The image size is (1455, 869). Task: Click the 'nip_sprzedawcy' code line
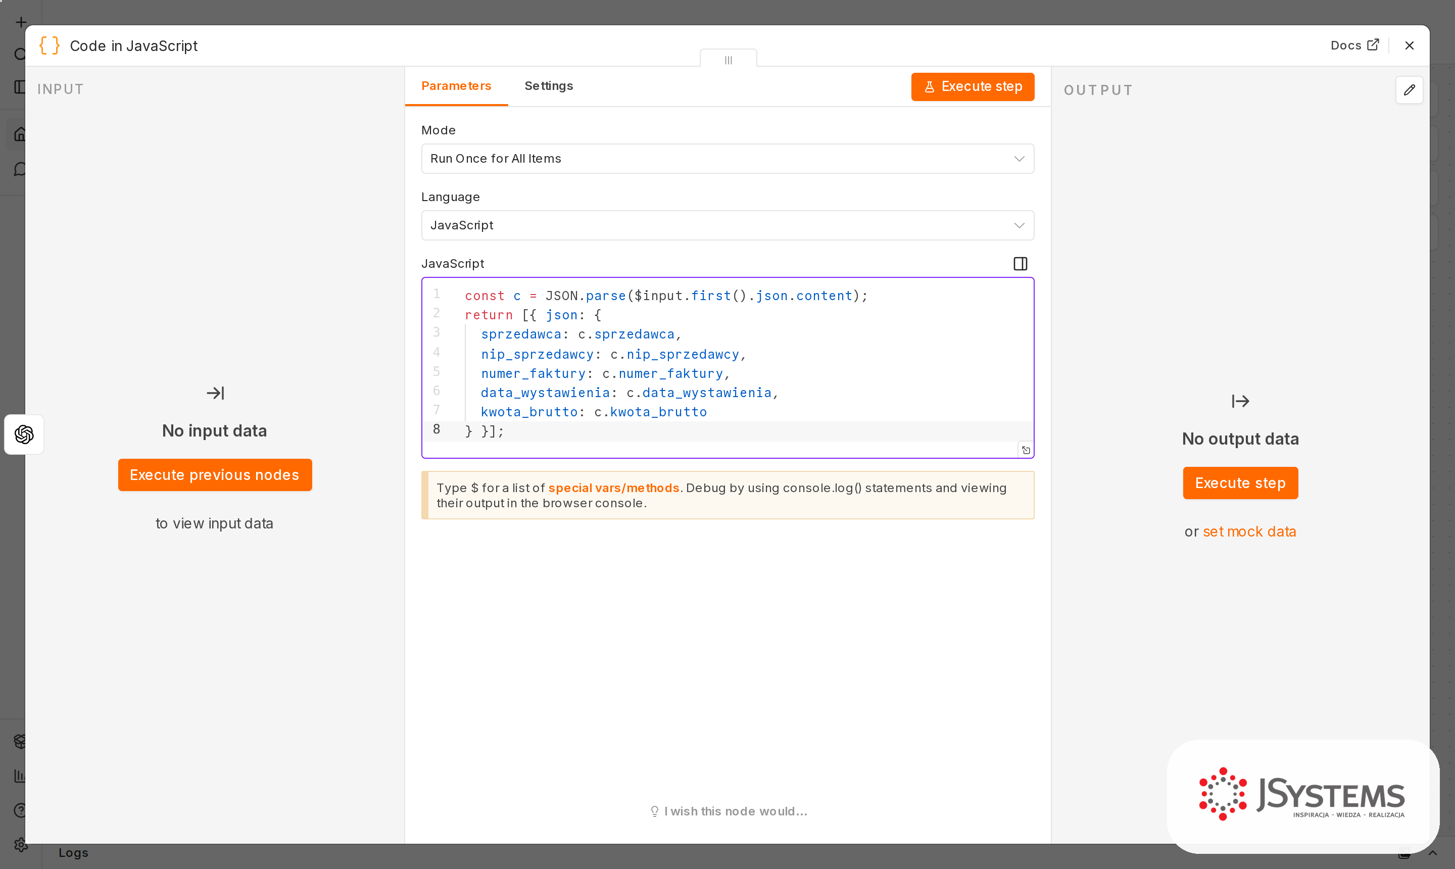point(613,354)
